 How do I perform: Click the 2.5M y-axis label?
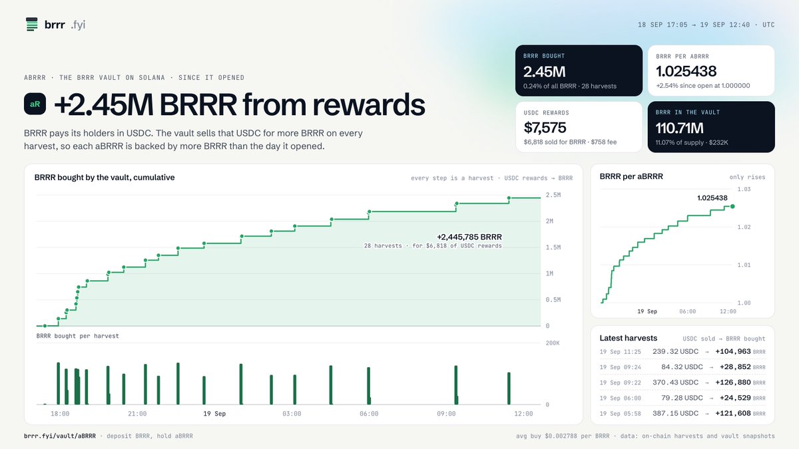(553, 195)
